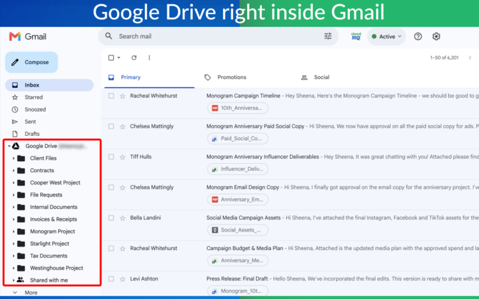
Task: Open Settings gear icon
Action: 436,36
